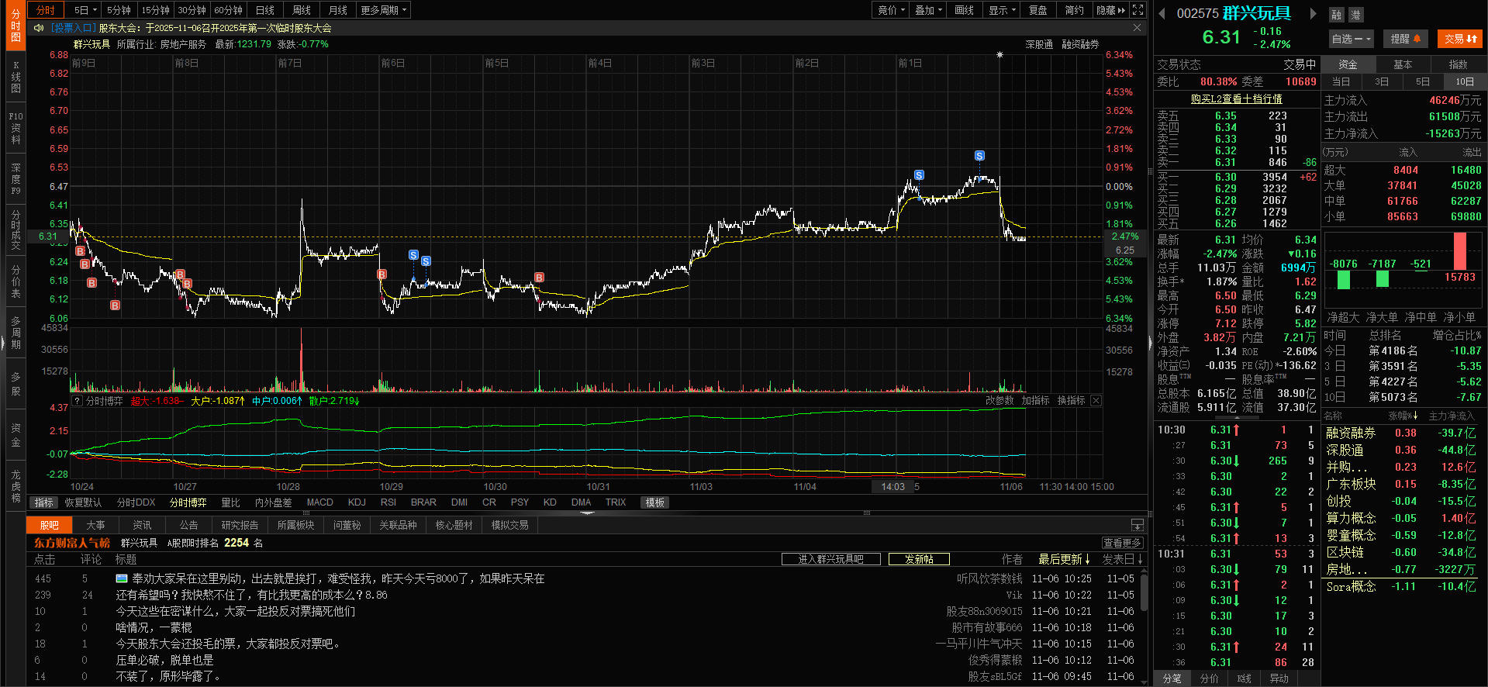Image resolution: width=1488 pixels, height=687 pixels.
Task: Click the 恢复默认 restore default button
Action: (x=83, y=502)
